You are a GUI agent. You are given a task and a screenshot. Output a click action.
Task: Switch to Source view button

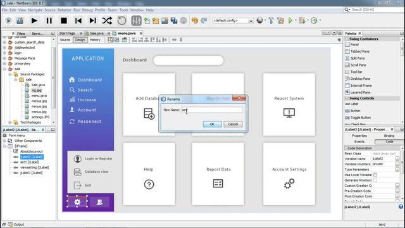coord(65,40)
